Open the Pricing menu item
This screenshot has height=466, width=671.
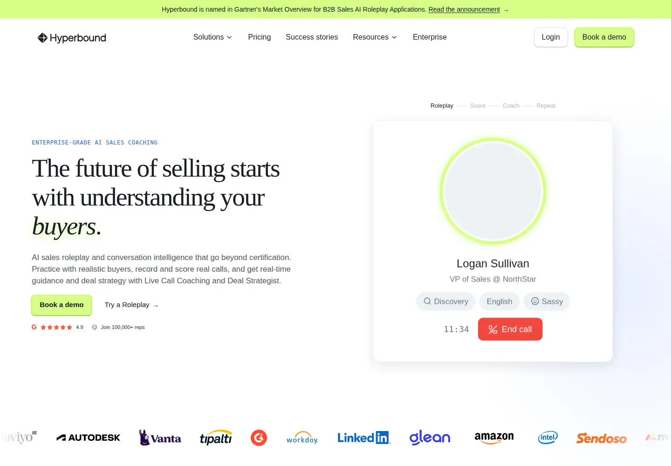[x=260, y=37]
